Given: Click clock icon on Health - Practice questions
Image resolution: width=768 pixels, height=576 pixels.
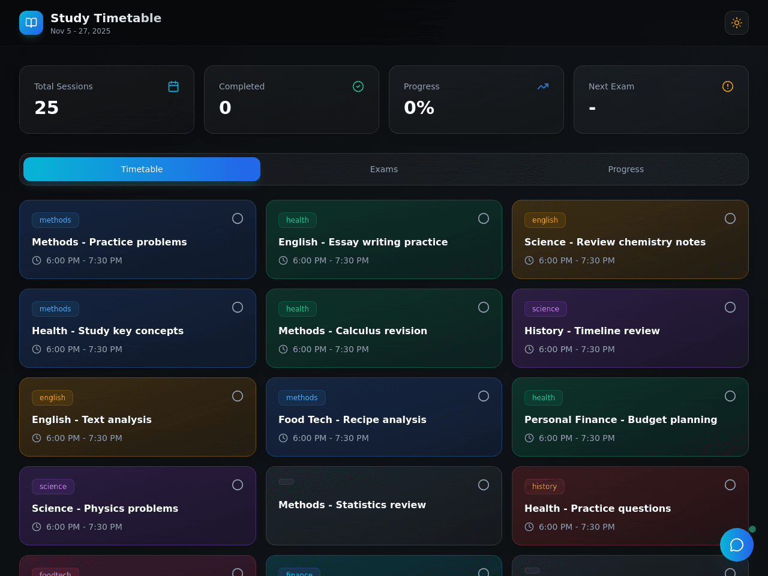Looking at the screenshot, I should (529, 527).
